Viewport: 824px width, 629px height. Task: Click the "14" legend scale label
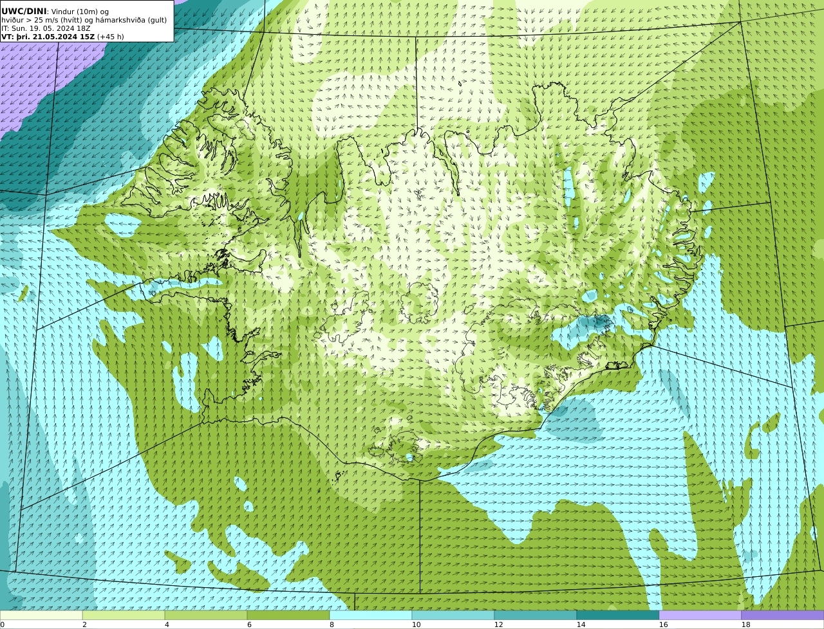point(581,624)
